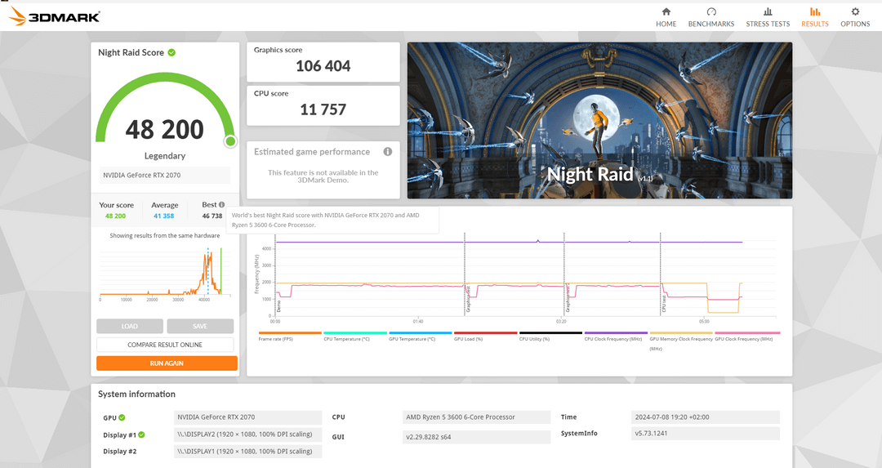
Task: Toggle CPU Utility (%) legend series
Action: point(550,337)
